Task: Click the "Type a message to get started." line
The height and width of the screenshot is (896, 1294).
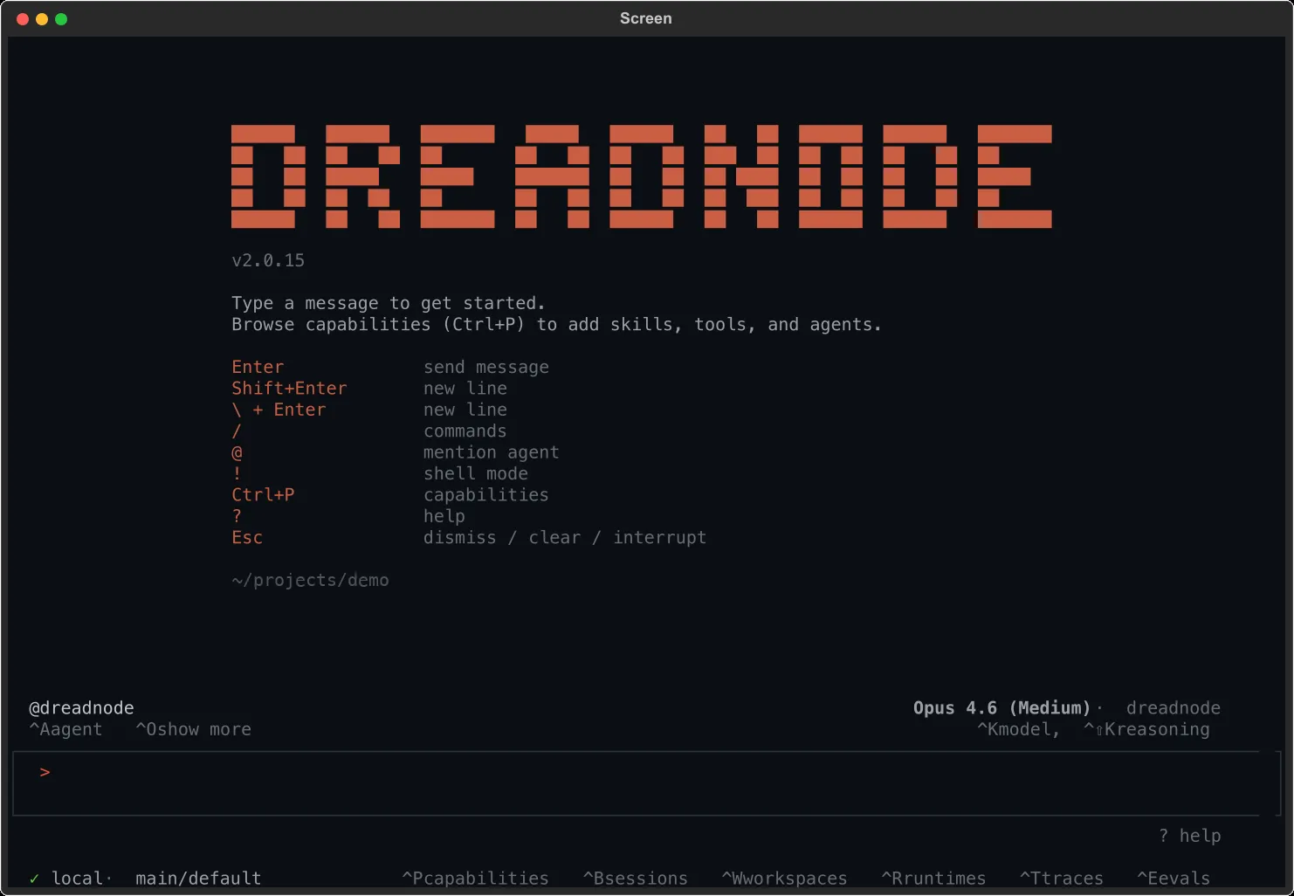Action: pyautogui.click(x=389, y=303)
